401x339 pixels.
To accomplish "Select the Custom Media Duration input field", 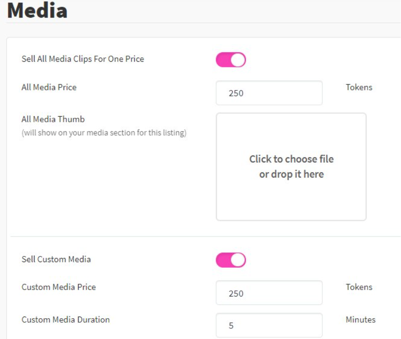I will pyautogui.click(x=269, y=325).
